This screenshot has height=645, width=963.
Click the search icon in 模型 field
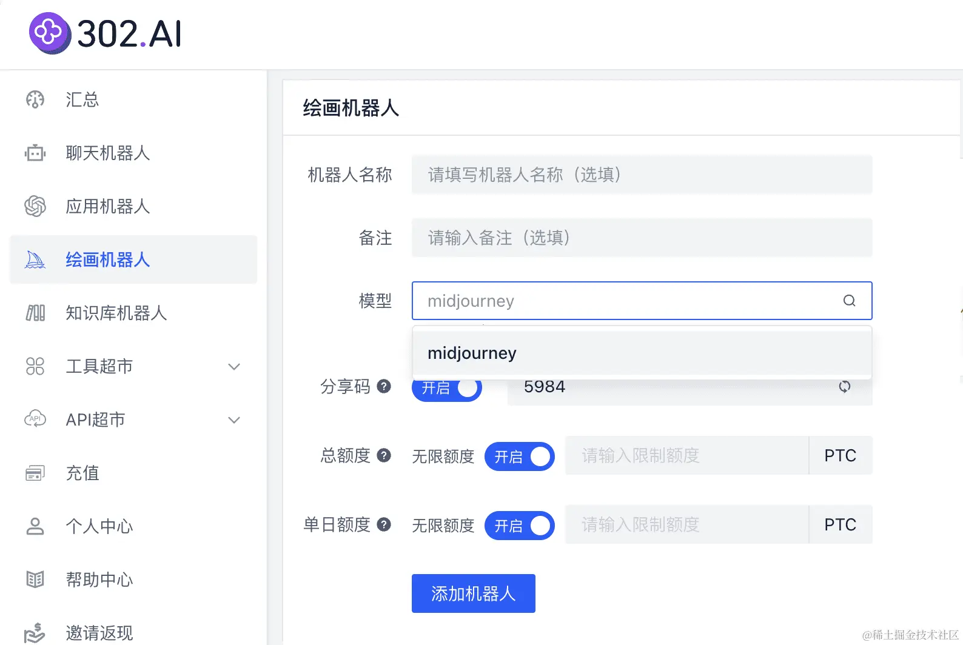[850, 301]
